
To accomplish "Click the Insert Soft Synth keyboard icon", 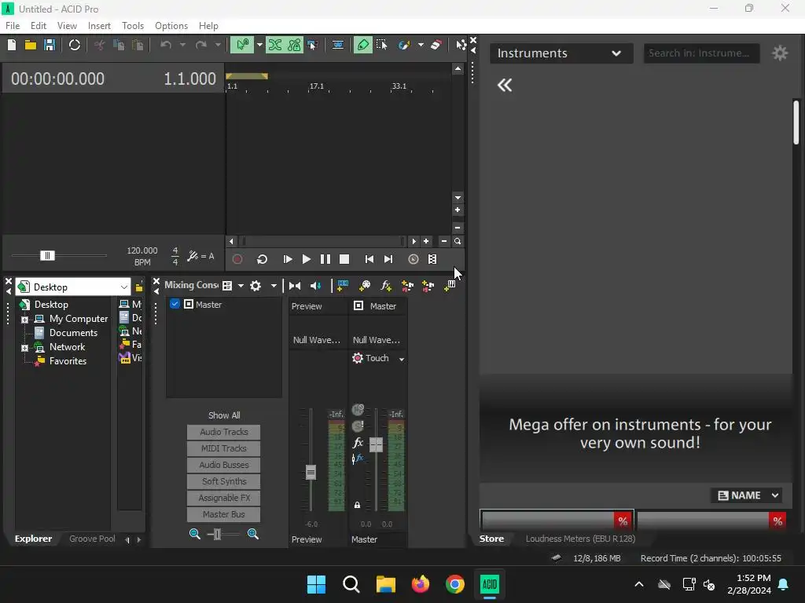I will coord(450,286).
